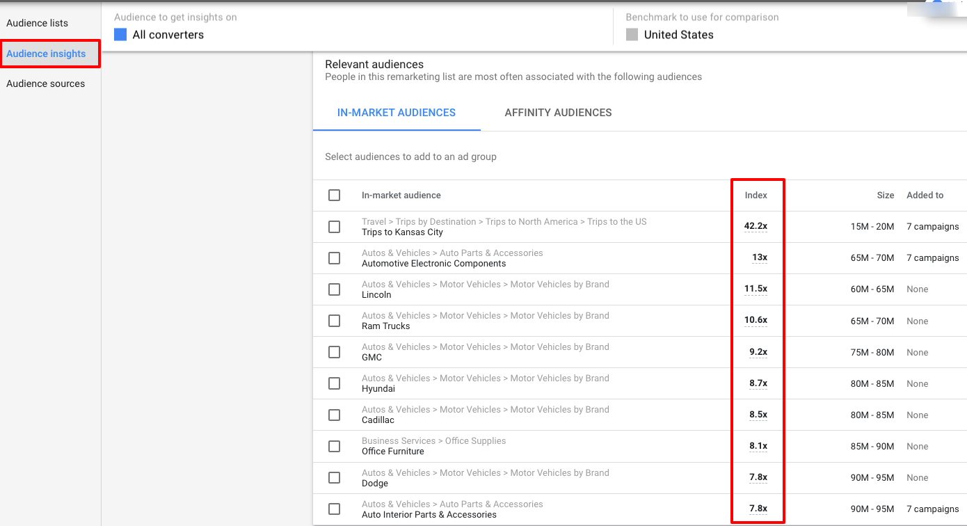967x526 pixels.
Task: Click Auto Interior Parts & Accessories name
Action: coord(429,515)
